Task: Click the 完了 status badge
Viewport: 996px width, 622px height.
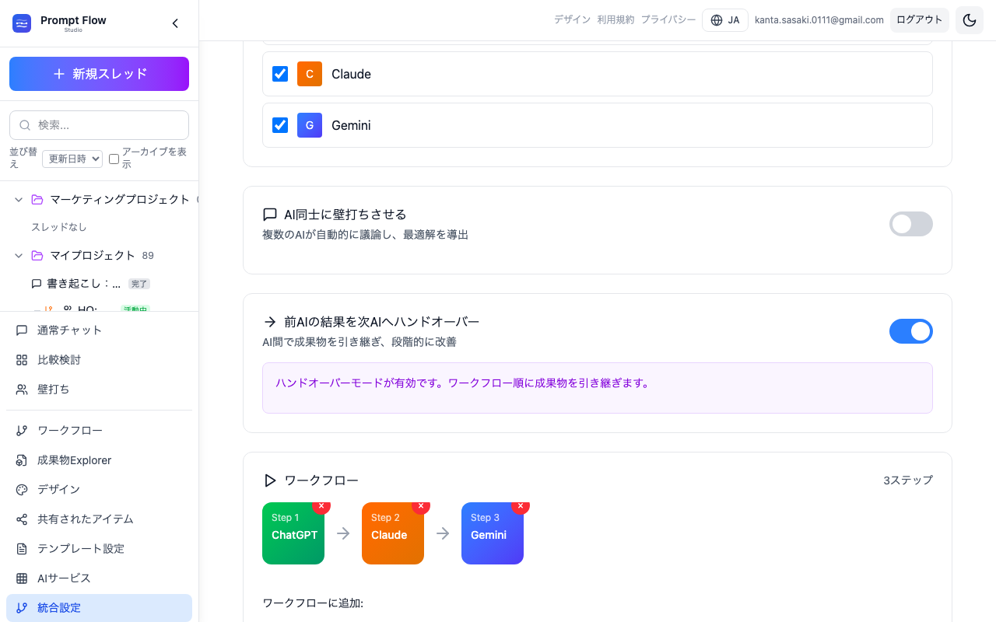Action: coord(139,284)
